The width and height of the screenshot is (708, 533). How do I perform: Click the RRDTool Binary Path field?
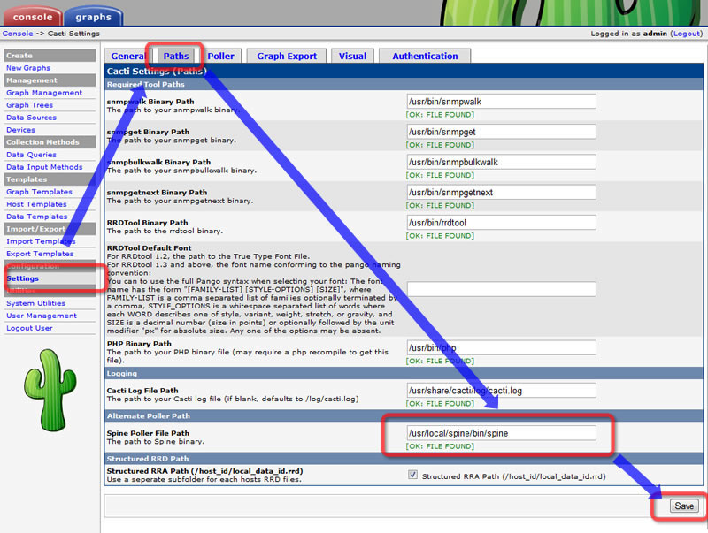[x=501, y=223]
